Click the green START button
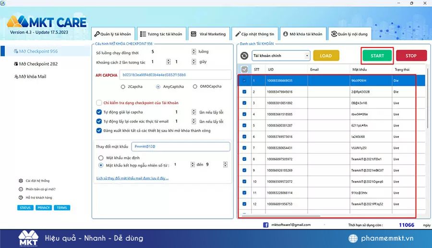 point(377,56)
